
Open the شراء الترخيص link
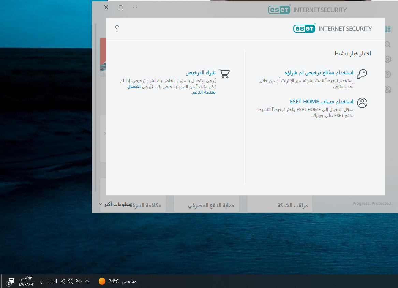[200, 73]
